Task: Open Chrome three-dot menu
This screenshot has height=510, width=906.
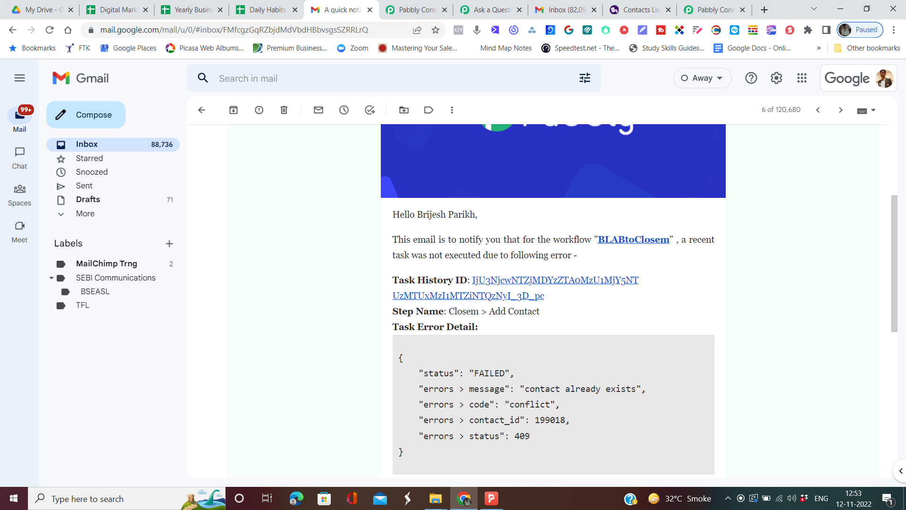Action: point(894,30)
